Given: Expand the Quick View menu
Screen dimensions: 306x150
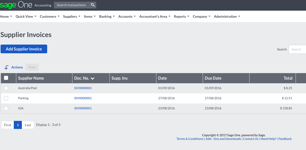Looking at the screenshot, I should [26, 17].
